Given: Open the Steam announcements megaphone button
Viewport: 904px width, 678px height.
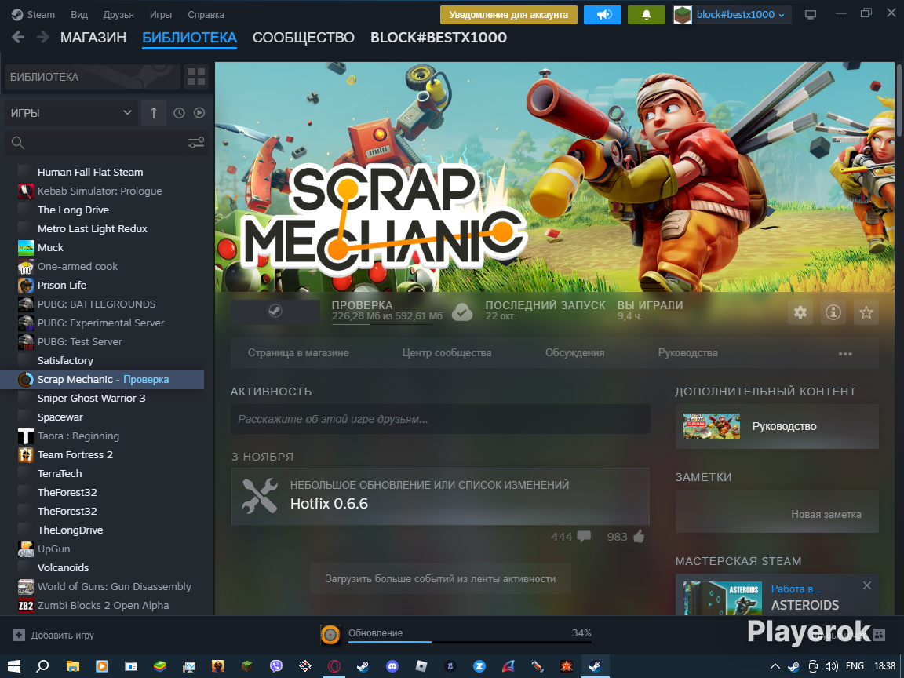Looking at the screenshot, I should [x=603, y=14].
